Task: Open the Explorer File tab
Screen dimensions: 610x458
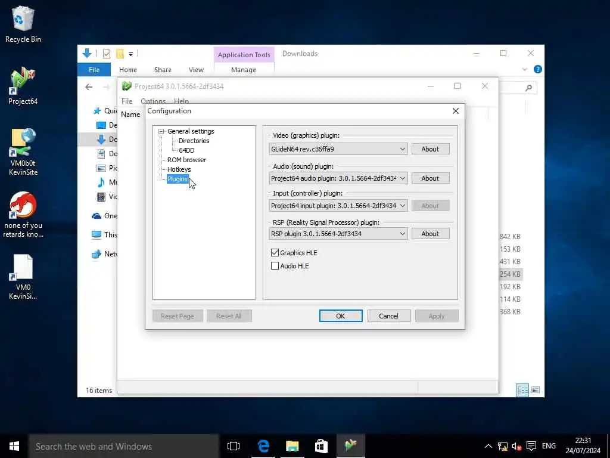Action: pyautogui.click(x=94, y=70)
